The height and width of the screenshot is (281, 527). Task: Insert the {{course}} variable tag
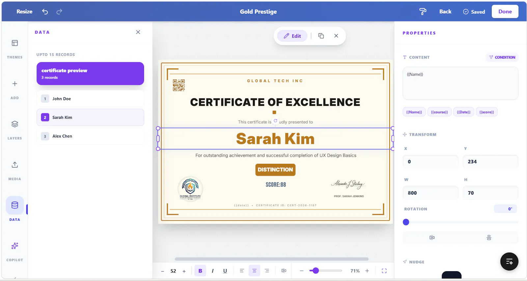[439, 112]
